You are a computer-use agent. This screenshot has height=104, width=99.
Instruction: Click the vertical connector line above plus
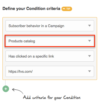click(x=5, y=83)
